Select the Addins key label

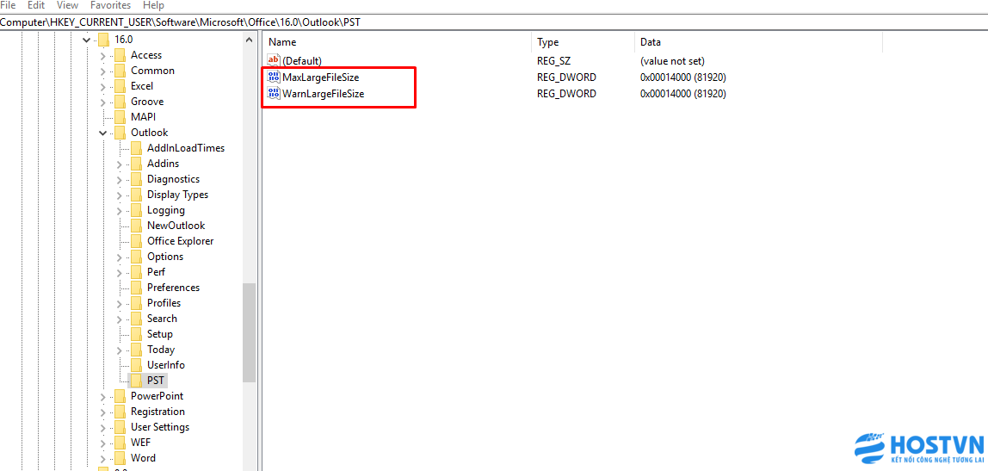click(x=163, y=164)
